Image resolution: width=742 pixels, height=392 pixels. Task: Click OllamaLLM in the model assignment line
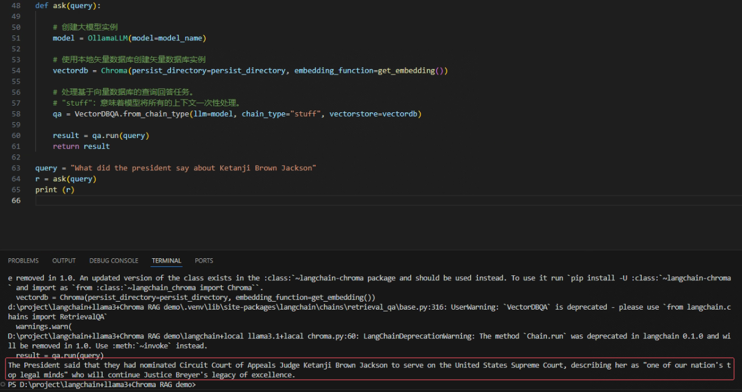pos(107,38)
